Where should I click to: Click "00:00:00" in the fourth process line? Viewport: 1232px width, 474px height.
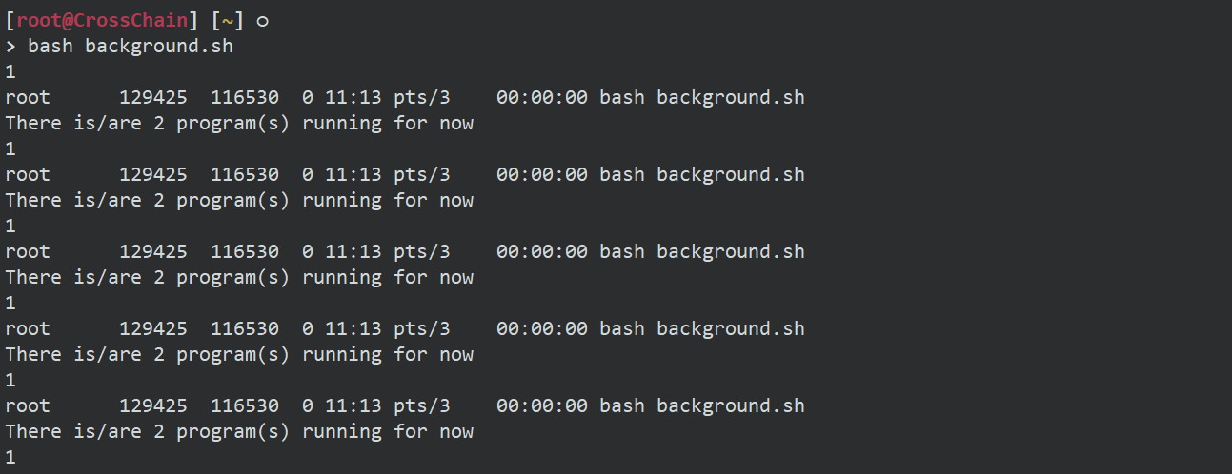[x=541, y=328]
